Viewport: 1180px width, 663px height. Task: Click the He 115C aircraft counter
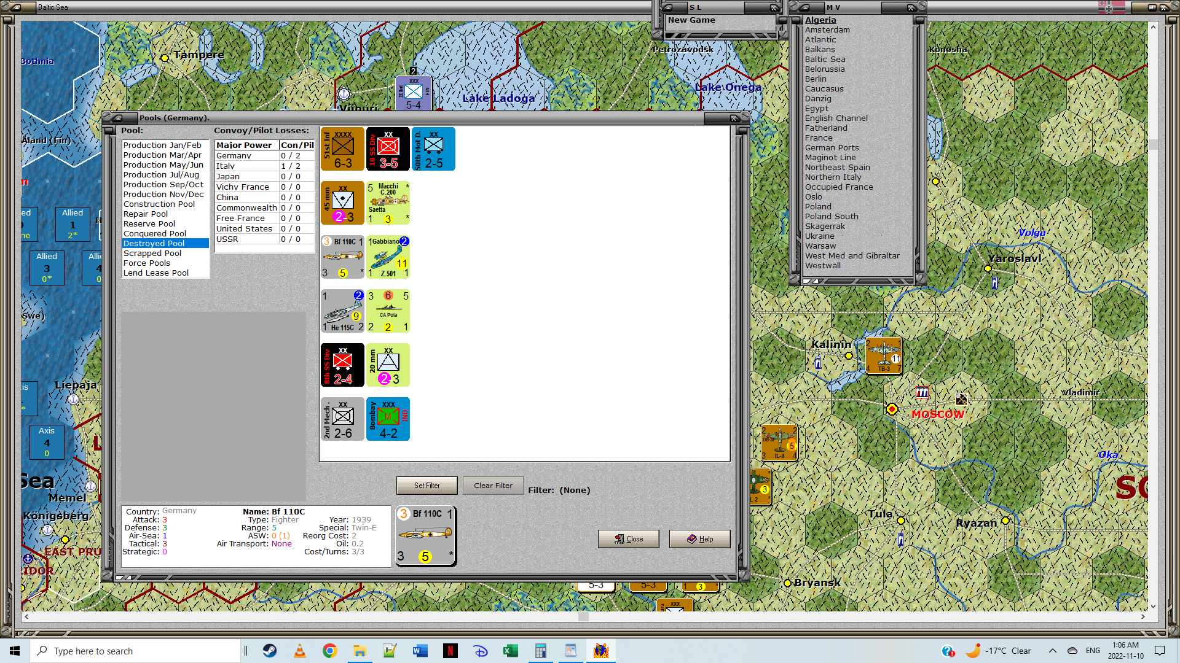342,311
